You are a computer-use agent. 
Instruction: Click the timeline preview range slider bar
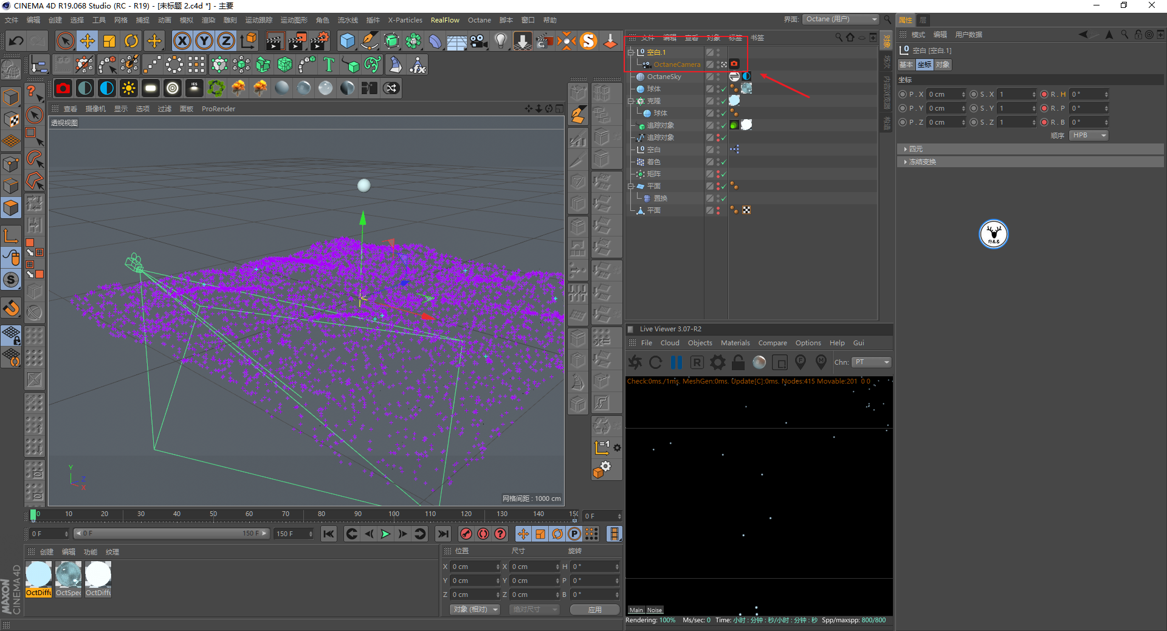[x=171, y=534]
